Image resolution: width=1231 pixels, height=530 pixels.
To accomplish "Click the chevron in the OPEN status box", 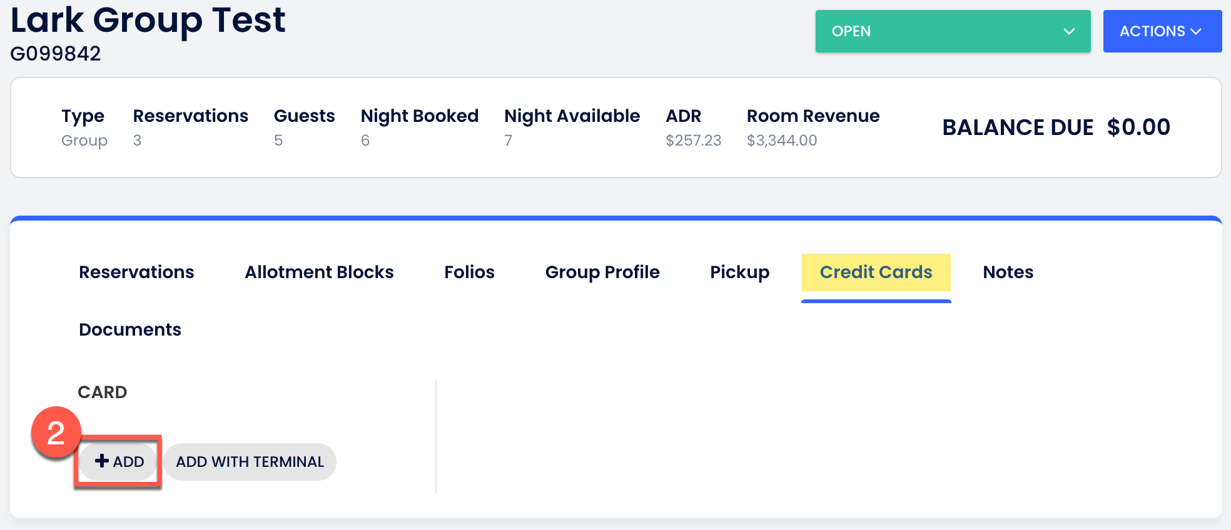I will coord(1069,31).
